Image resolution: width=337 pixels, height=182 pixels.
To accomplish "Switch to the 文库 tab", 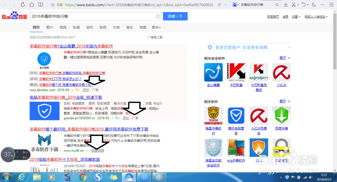I will coord(116,27).
